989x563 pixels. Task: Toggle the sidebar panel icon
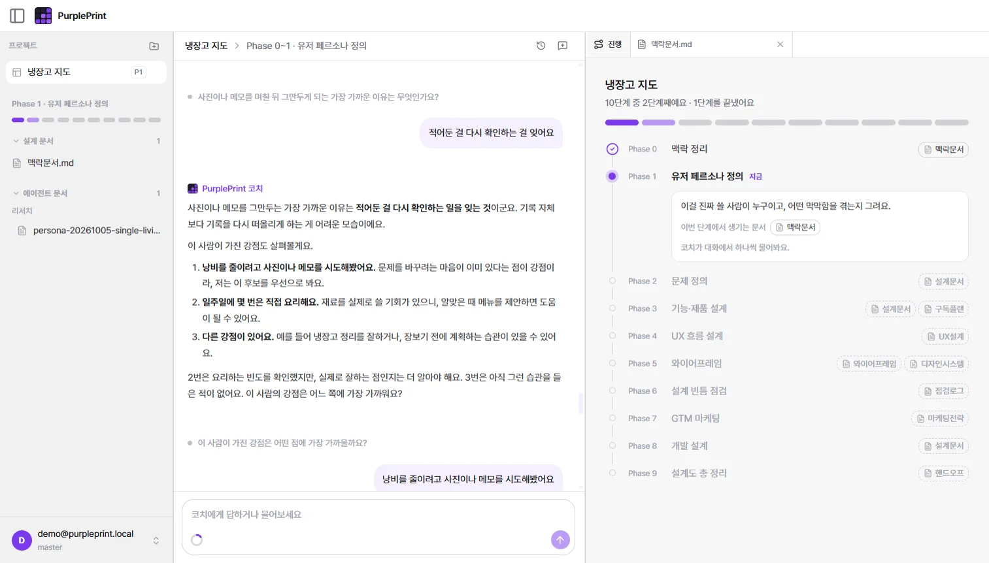pos(17,16)
